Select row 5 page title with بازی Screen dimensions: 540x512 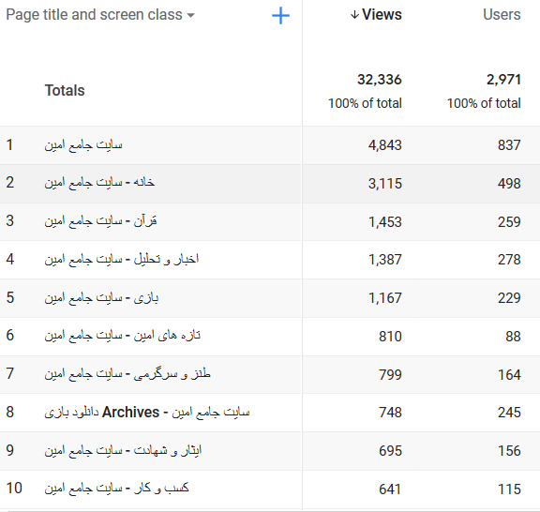point(101,297)
